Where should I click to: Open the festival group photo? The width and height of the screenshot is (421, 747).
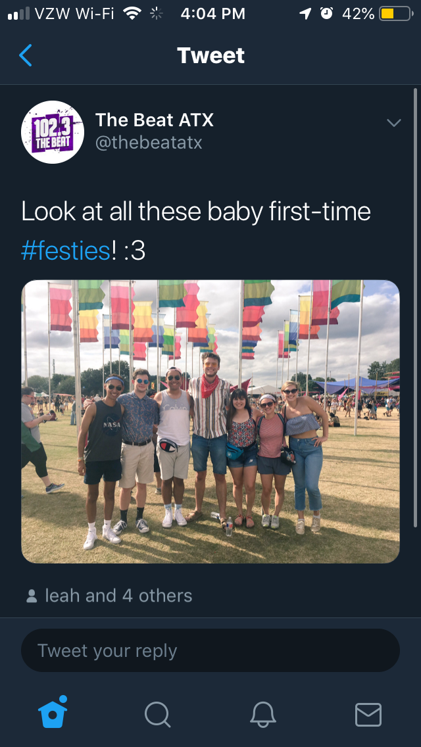click(x=210, y=422)
